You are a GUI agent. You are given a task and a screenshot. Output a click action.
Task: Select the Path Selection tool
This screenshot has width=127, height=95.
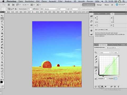(x=2, y=62)
